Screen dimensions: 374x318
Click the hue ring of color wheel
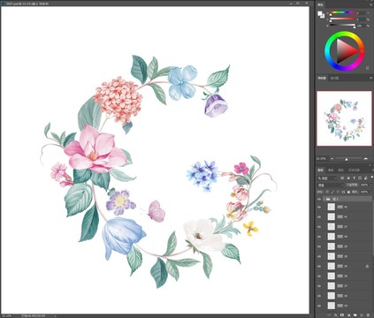click(344, 33)
